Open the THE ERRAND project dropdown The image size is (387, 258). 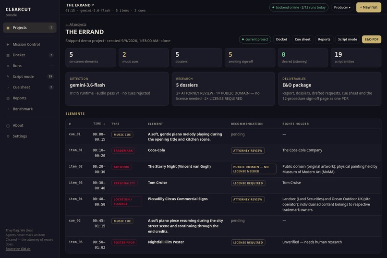pyautogui.click(x=80, y=5)
